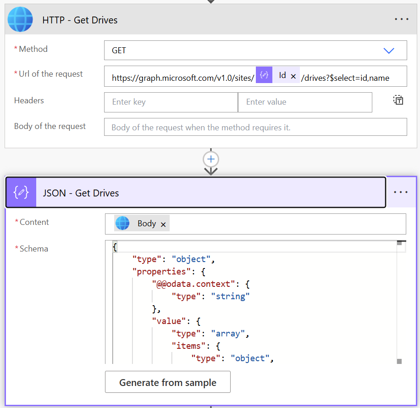
Task: Click the "properties" line in schema
Action: [x=169, y=272]
